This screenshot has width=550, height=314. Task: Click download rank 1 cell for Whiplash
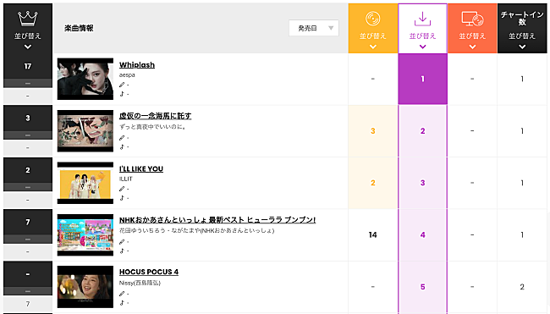(x=422, y=79)
